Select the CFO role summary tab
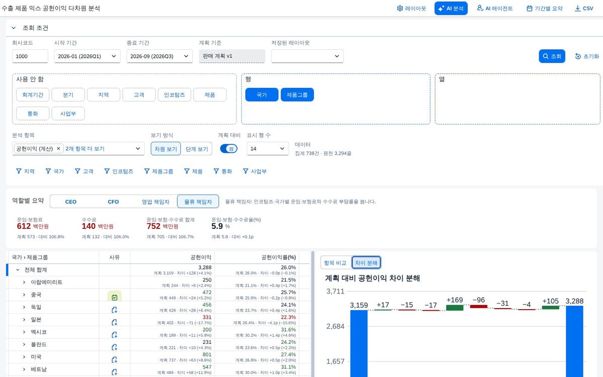 click(x=114, y=202)
